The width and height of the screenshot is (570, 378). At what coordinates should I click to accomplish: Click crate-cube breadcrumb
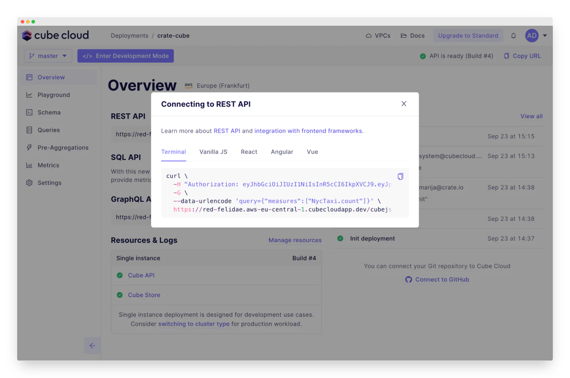[173, 36]
